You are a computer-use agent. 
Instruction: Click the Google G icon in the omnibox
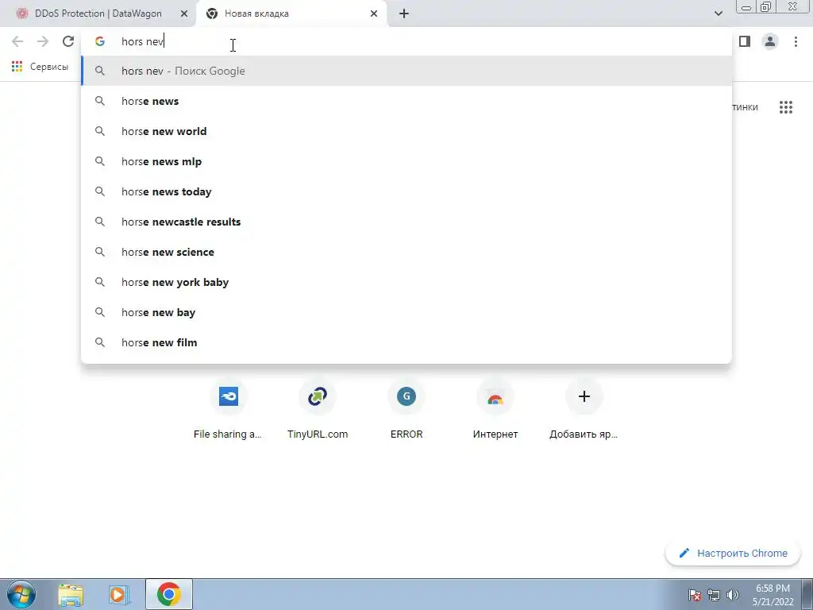click(x=100, y=41)
